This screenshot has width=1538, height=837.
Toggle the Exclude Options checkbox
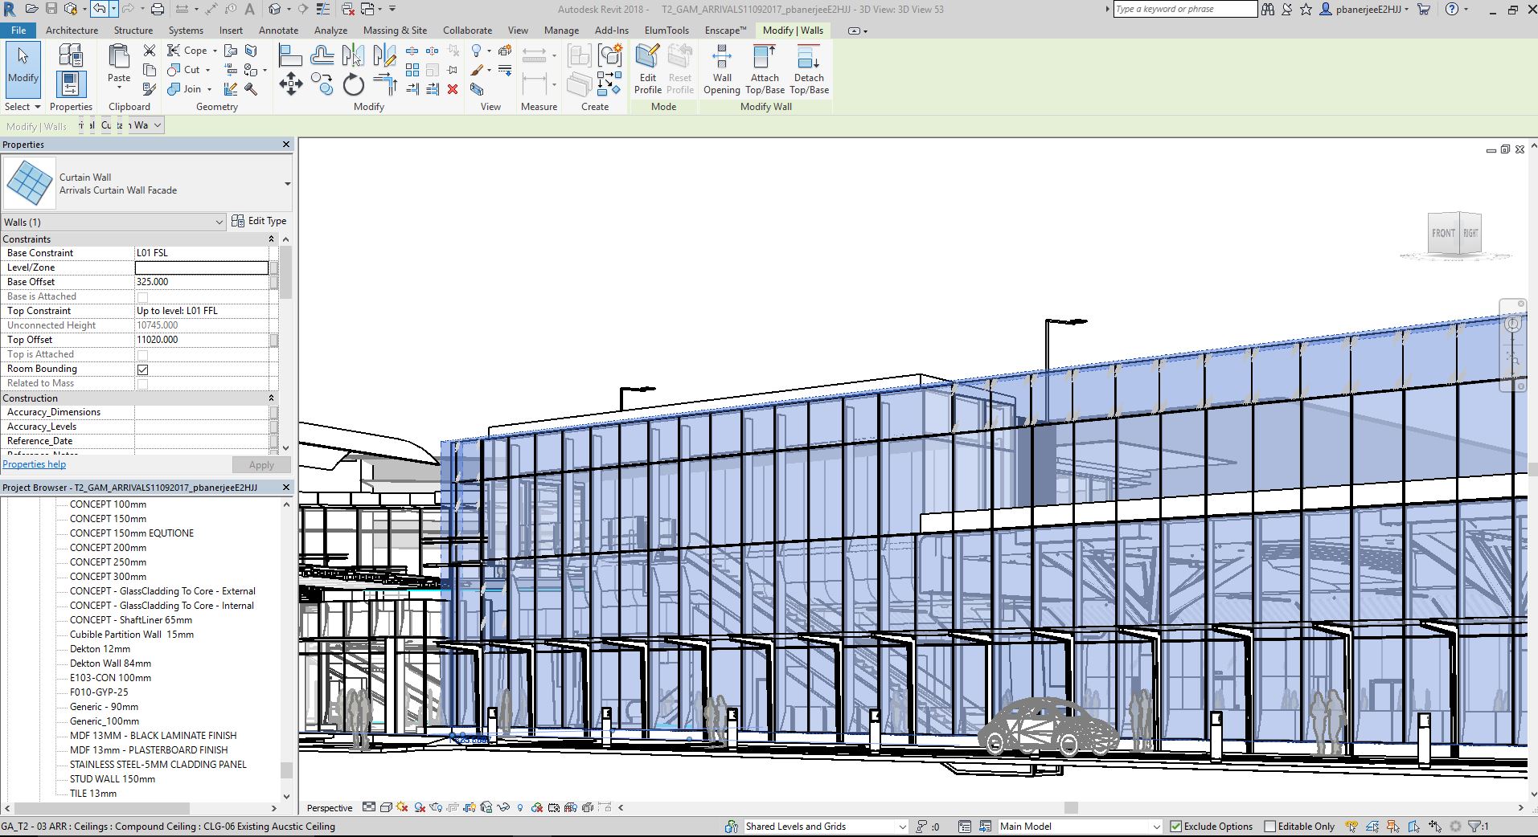point(1176,827)
